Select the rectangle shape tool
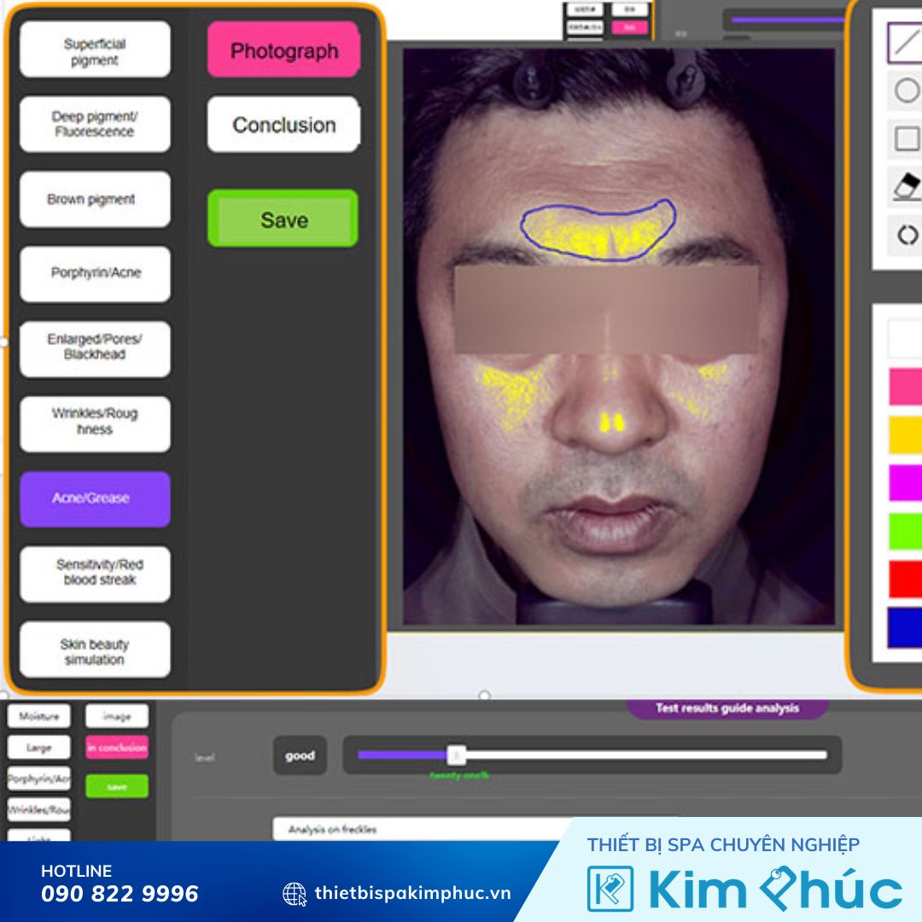The width and height of the screenshot is (922, 922). tap(906, 138)
